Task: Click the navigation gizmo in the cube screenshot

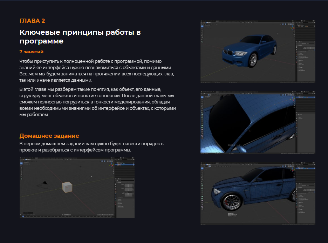Action: (111, 164)
